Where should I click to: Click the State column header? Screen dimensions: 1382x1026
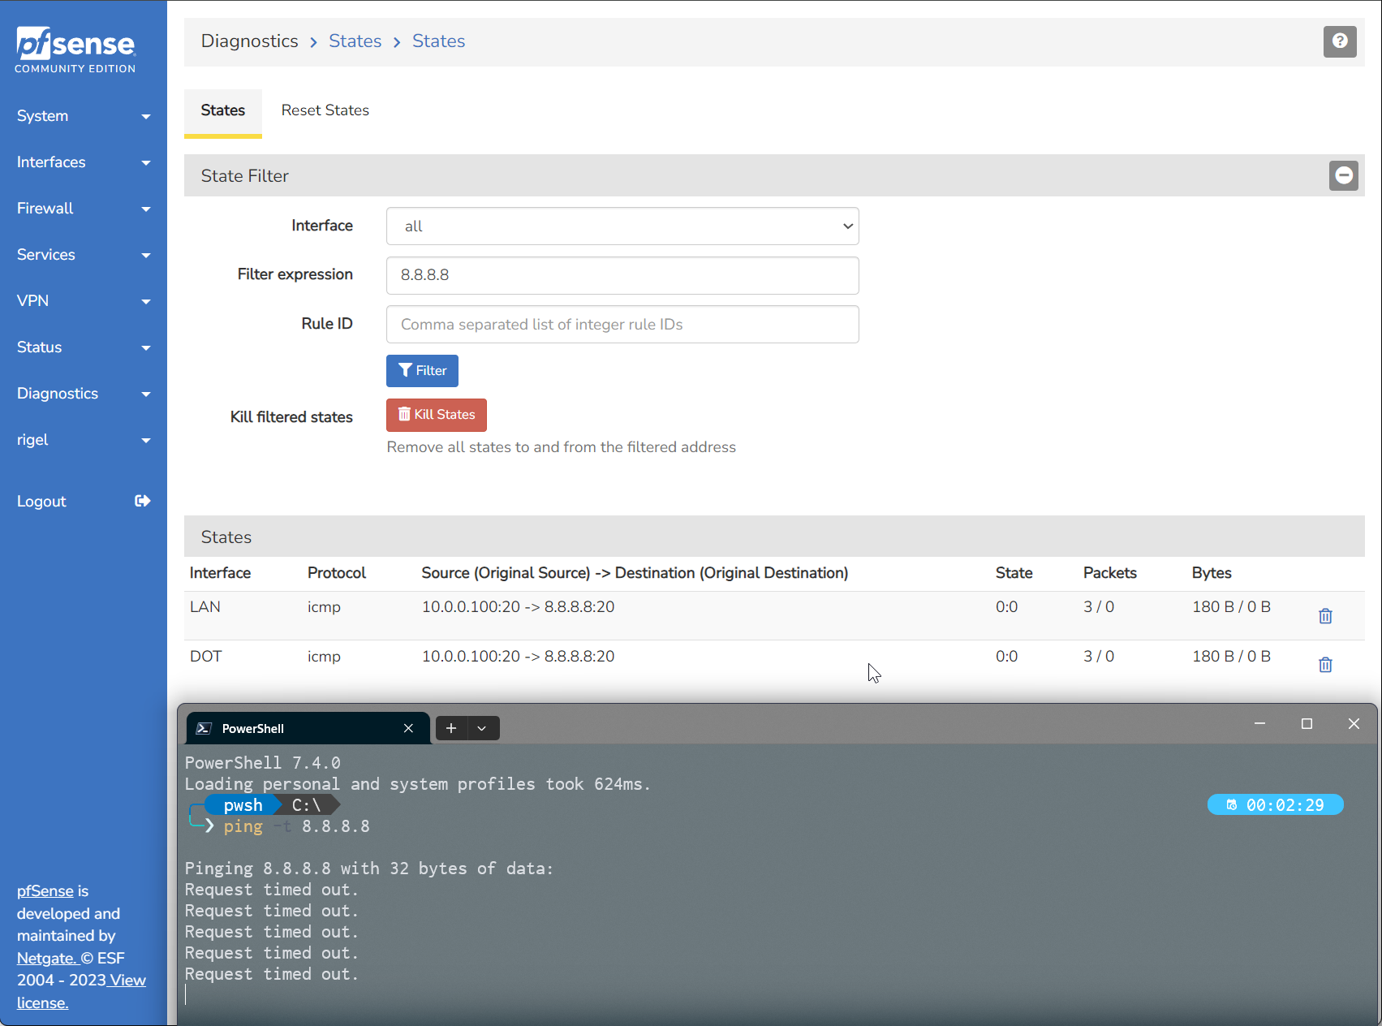1014,573
